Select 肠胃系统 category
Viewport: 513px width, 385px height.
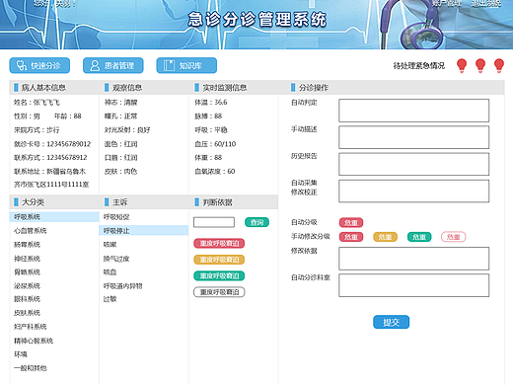coord(27,245)
